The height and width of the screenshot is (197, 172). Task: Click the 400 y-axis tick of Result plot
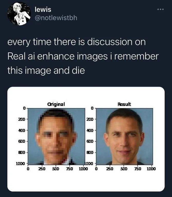pos(90,130)
